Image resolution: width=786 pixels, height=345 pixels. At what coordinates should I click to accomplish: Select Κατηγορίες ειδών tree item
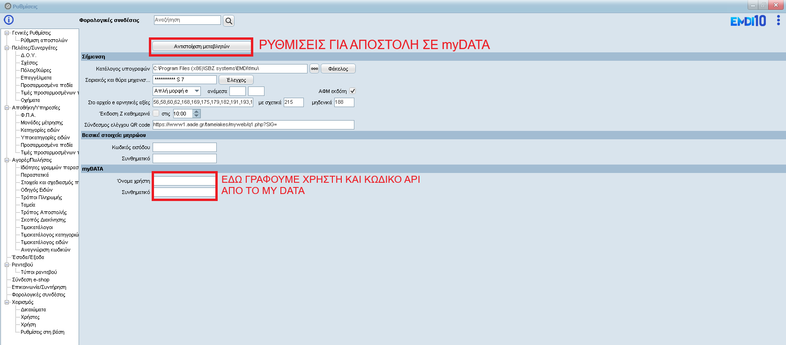pos(40,130)
